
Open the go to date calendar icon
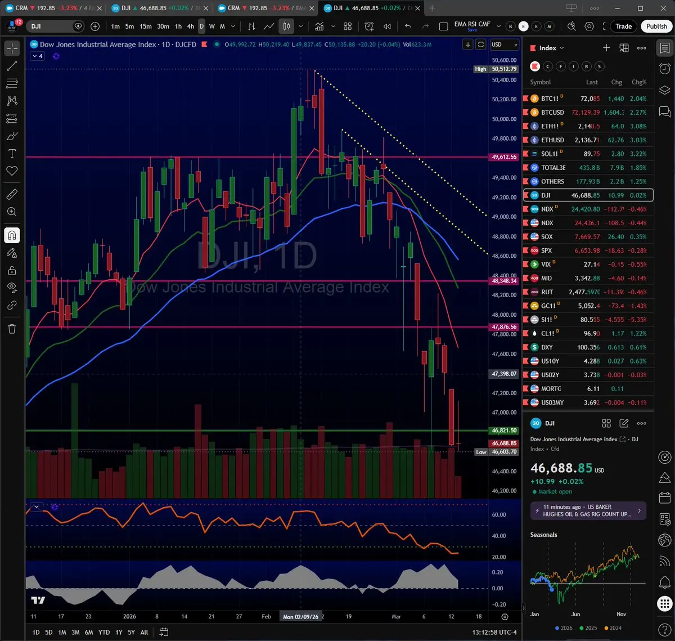click(164, 632)
